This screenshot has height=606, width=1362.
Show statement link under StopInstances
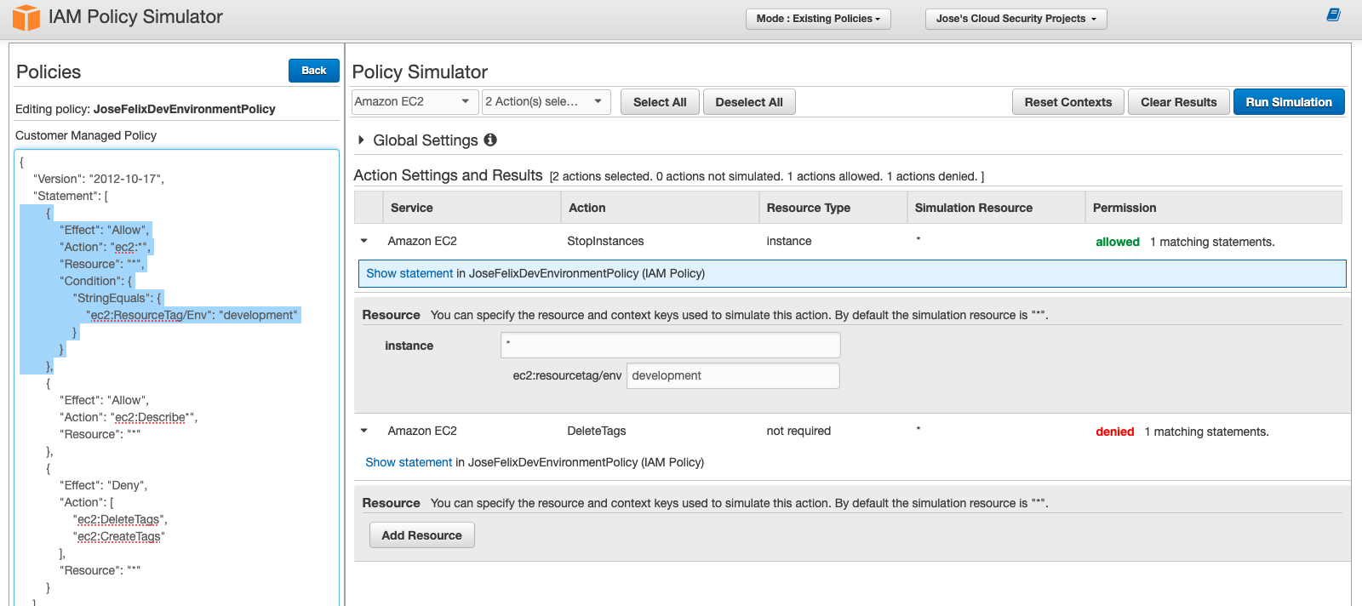[x=409, y=273]
